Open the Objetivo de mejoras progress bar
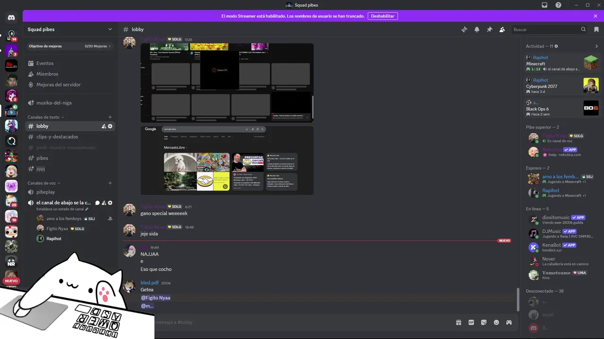Screen dimensions: 604x339 pos(70,46)
